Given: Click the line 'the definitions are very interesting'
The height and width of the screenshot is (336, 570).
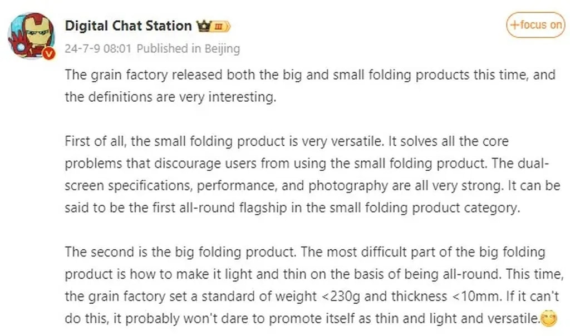Looking at the screenshot, I should coord(170,97).
